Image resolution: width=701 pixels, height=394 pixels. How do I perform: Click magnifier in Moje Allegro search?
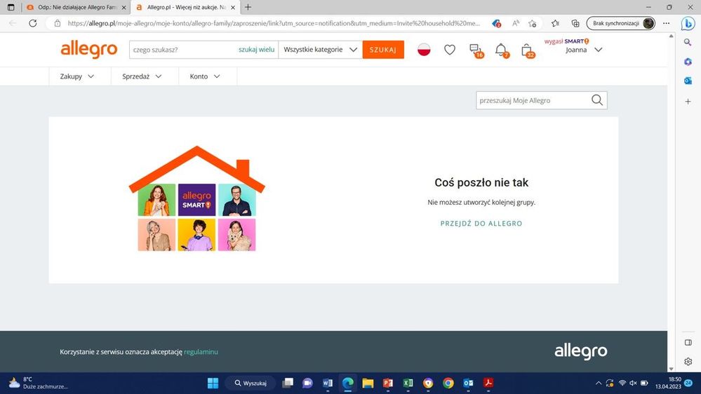[597, 100]
